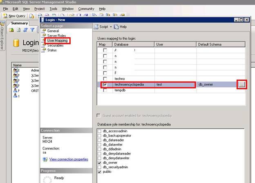
Task: Check the db_accessadmin role
Action: [x=100, y=131]
